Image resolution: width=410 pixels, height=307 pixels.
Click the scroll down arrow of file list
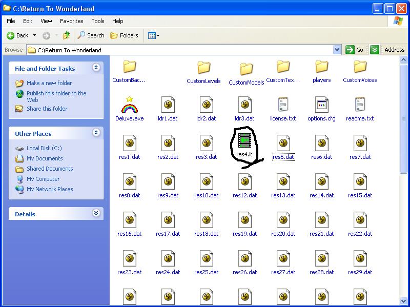coord(403,301)
